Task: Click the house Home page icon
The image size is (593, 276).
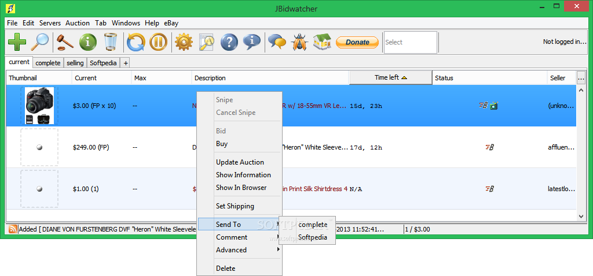Action: pyautogui.click(x=322, y=42)
